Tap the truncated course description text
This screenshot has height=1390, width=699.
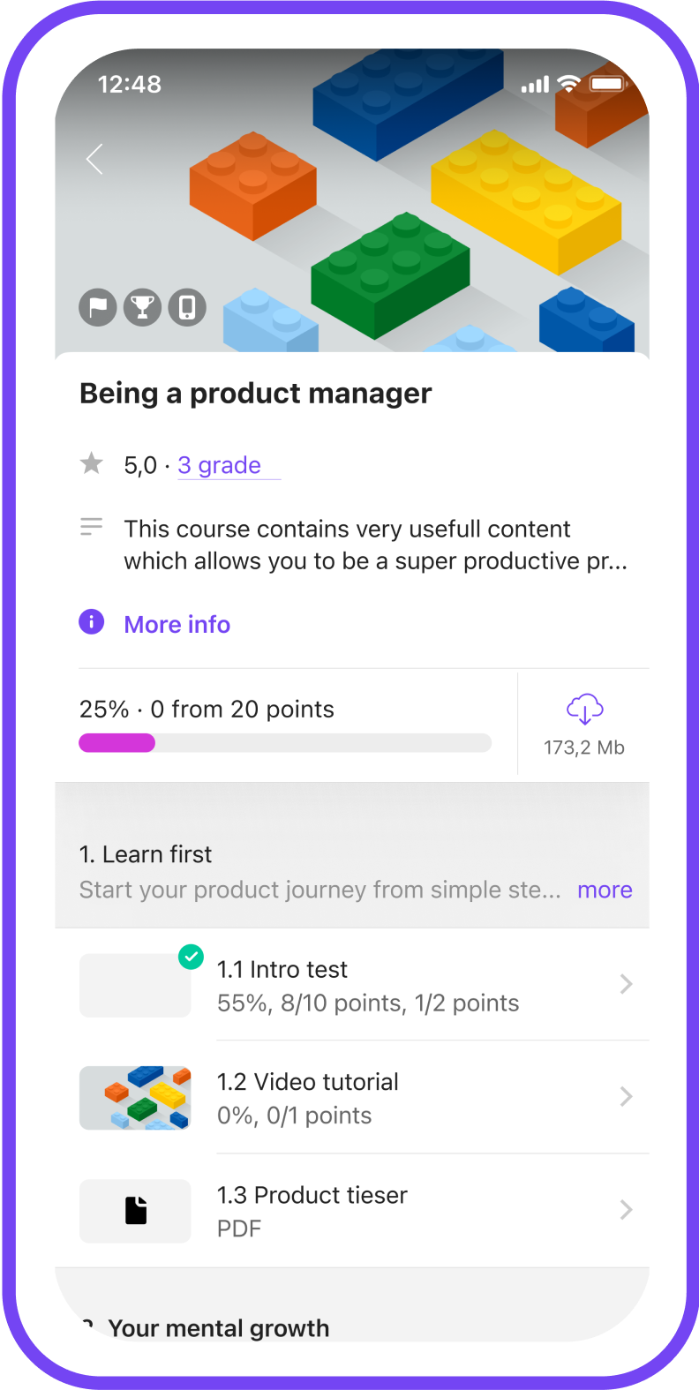point(375,545)
